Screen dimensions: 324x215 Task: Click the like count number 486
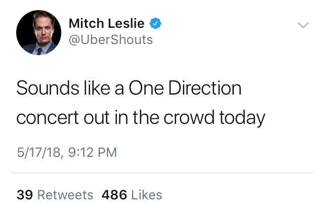(114, 195)
